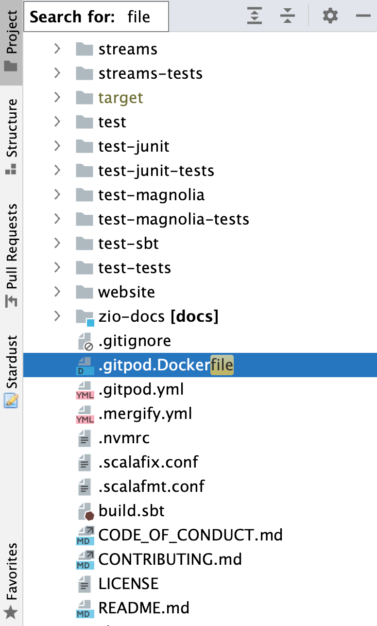Viewport: 377px width, 626px height.
Task: Select the CONTRIBUTING.md file
Action: [x=170, y=559]
